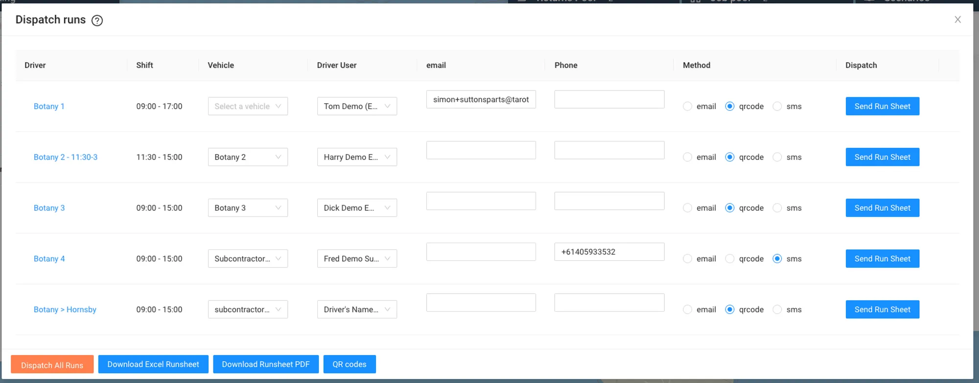
Task: Select email method for Botany 3
Action: [687, 208]
